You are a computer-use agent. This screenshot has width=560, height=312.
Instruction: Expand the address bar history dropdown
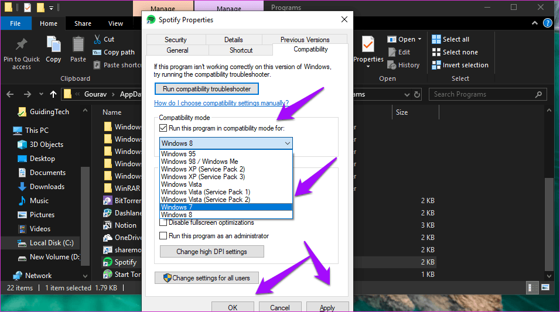coord(407,94)
